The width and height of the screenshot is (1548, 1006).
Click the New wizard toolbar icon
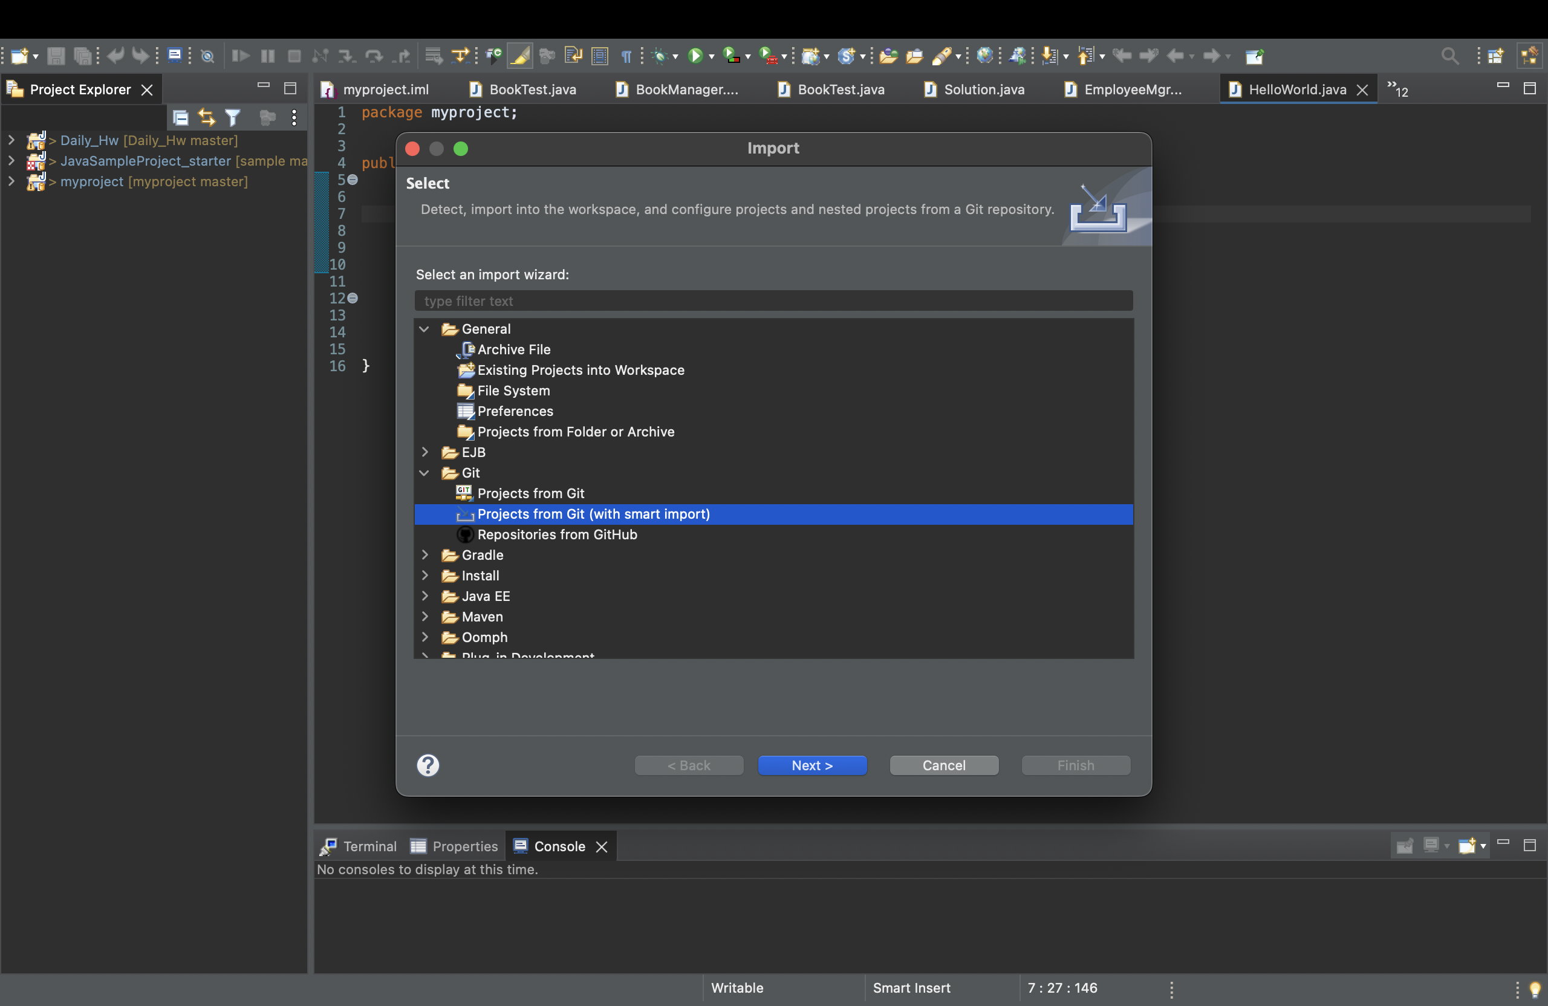click(19, 56)
